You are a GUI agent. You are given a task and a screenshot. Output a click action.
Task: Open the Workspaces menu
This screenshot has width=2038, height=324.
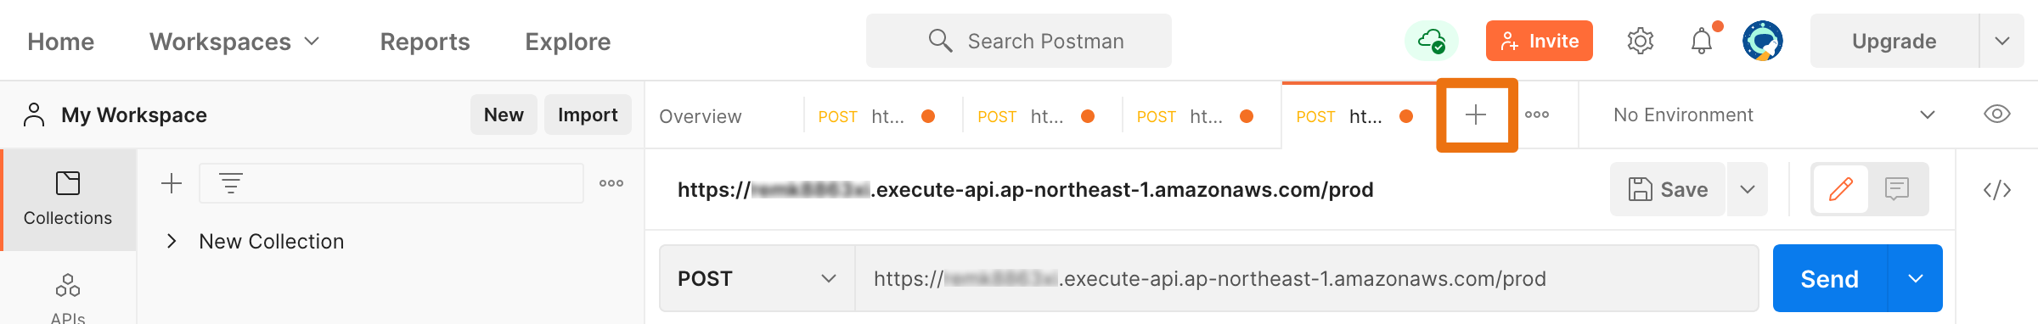[x=234, y=42]
